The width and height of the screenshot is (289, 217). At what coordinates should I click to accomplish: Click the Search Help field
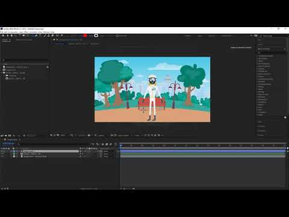[274, 36]
